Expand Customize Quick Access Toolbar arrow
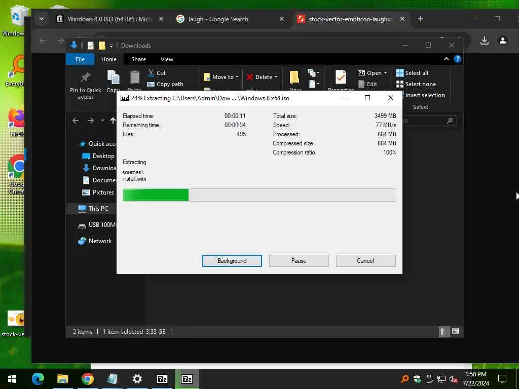Image resolution: width=519 pixels, height=389 pixels. (111, 46)
